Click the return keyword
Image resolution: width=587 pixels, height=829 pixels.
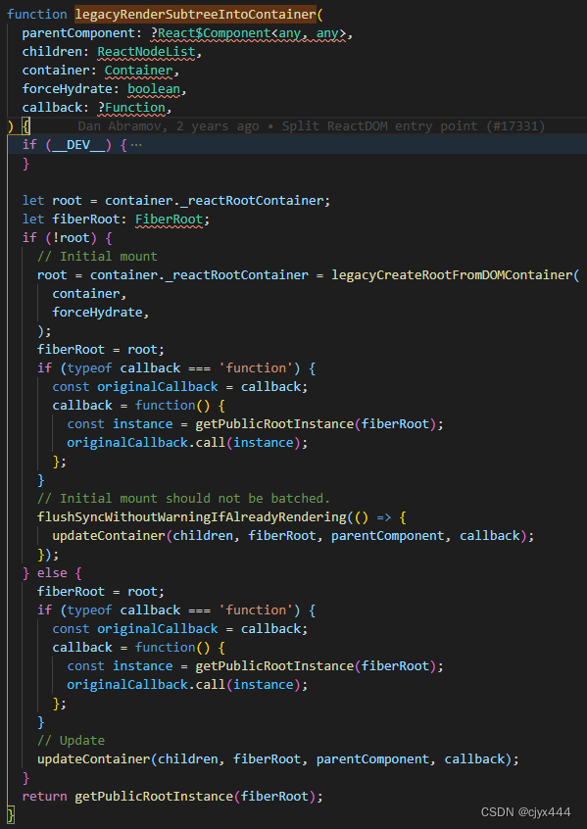[x=44, y=797]
